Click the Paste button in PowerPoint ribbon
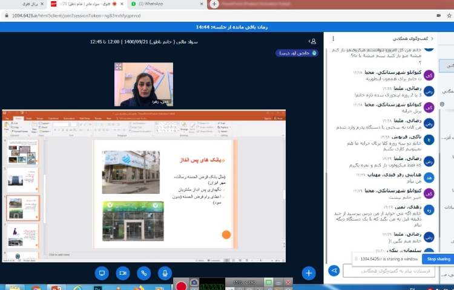 tap(7, 127)
